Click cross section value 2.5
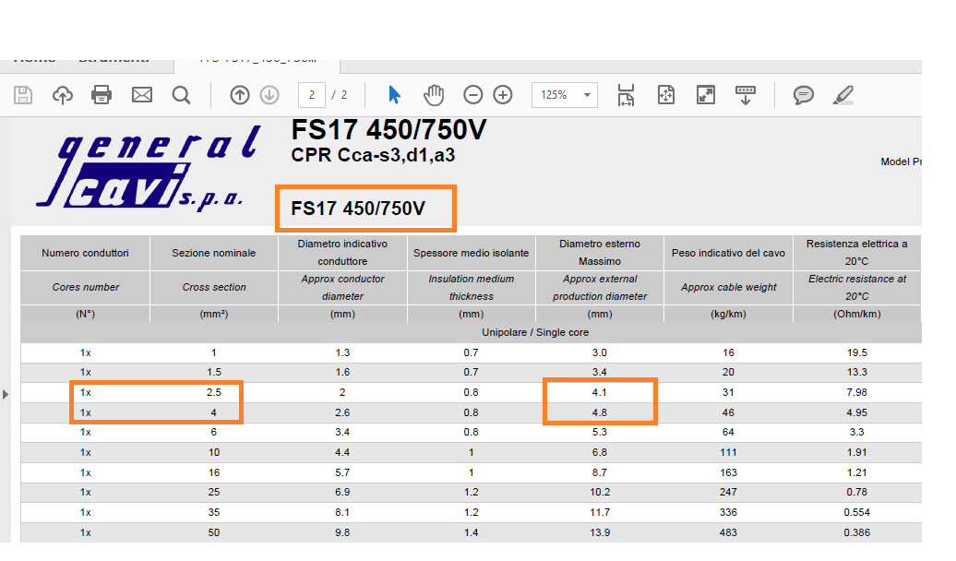This screenshot has height=561, width=956. pos(214,392)
